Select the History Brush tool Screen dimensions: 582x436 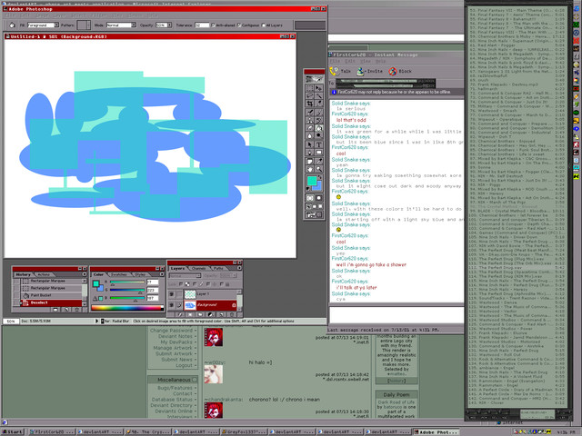[318, 120]
